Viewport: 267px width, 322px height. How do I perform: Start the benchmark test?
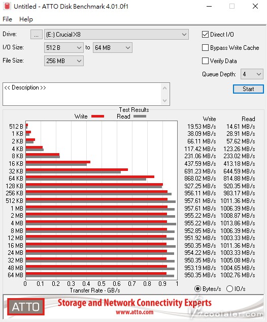point(248,89)
